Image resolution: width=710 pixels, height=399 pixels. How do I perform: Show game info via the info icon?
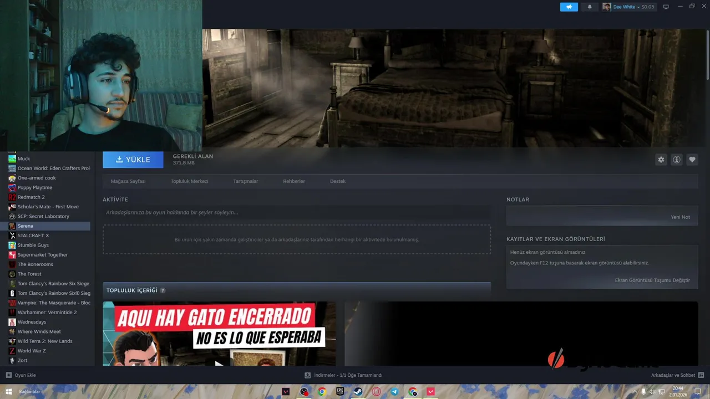677,160
